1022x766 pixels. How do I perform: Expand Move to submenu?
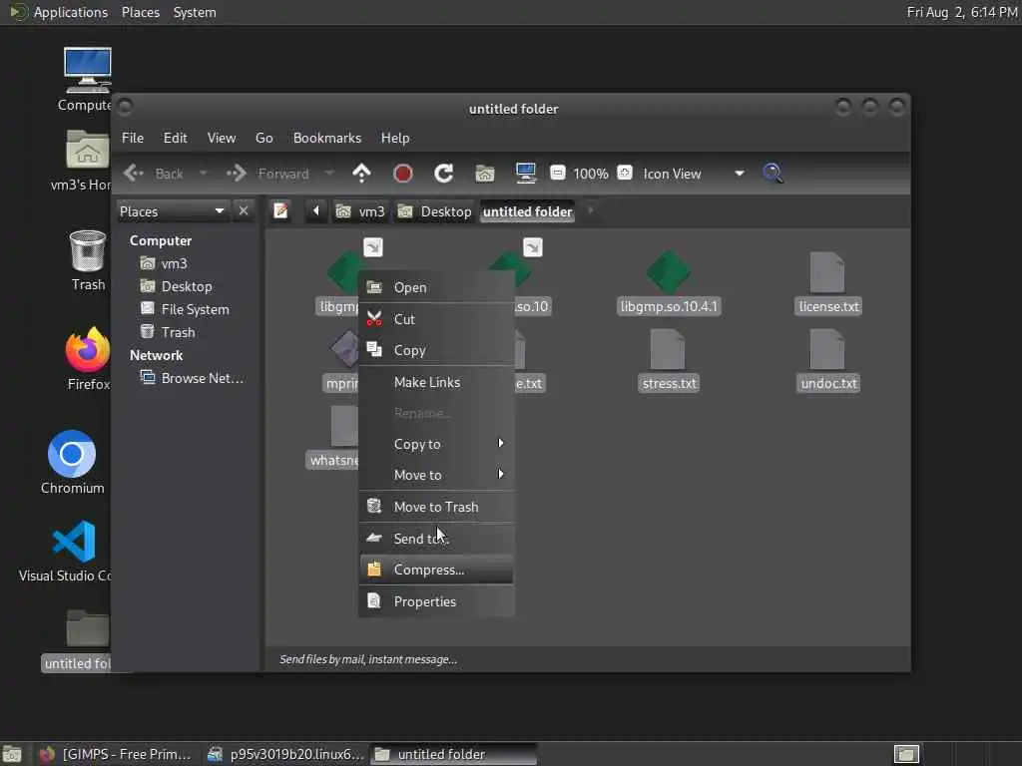(436, 475)
